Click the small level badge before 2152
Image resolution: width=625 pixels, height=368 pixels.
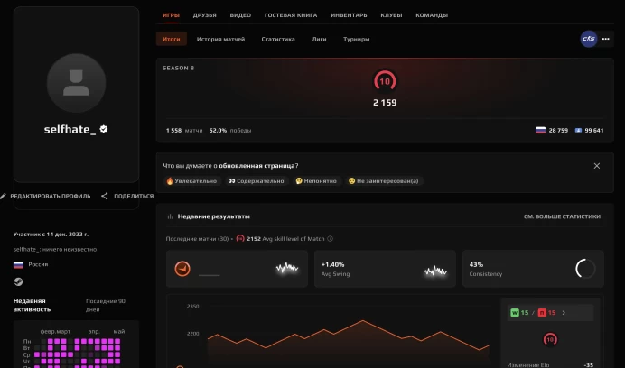pyautogui.click(x=240, y=238)
